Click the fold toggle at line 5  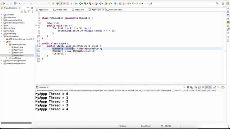point(41,23)
